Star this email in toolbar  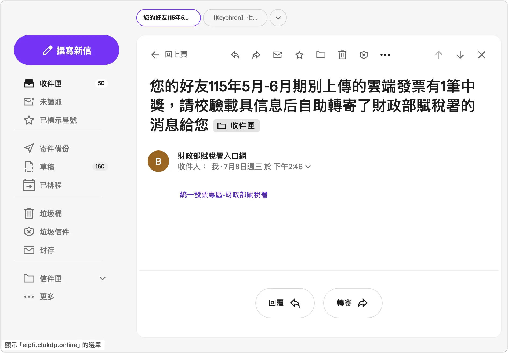pos(299,55)
